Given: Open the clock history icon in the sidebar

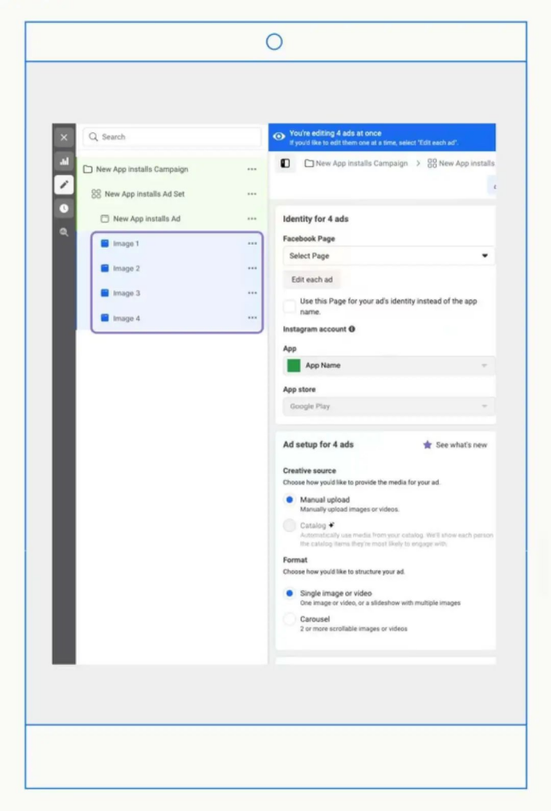Looking at the screenshot, I should (x=63, y=208).
